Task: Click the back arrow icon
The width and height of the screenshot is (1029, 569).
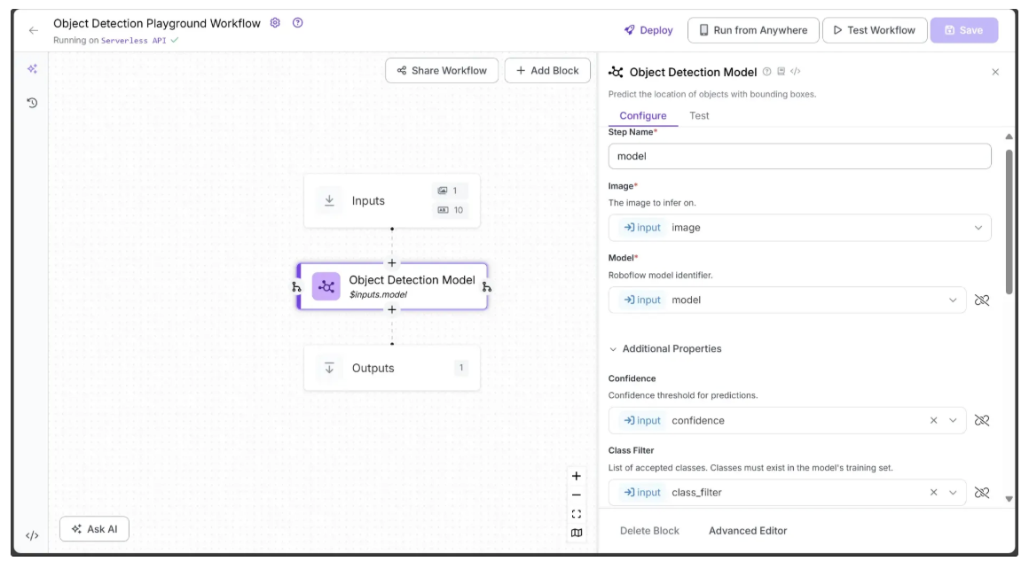Action: pos(34,30)
